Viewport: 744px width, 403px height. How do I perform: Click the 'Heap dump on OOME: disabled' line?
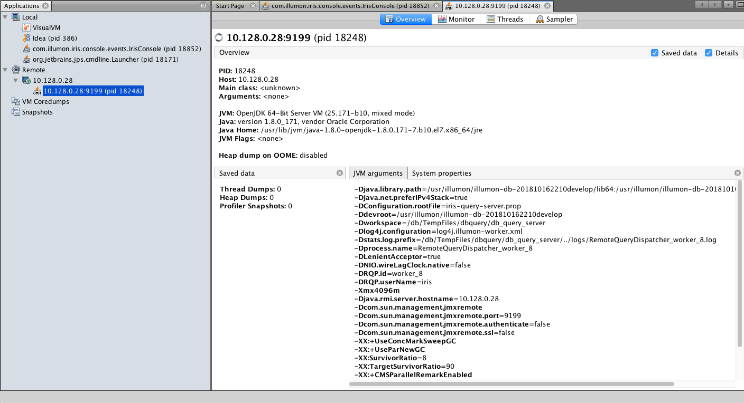pyautogui.click(x=273, y=155)
